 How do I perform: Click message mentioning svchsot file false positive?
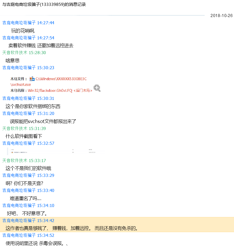pyautogui.click(x=43, y=121)
